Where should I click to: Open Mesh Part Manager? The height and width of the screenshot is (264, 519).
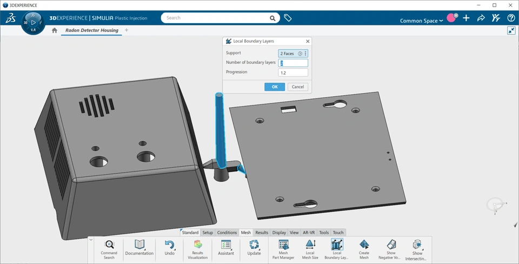click(x=283, y=249)
